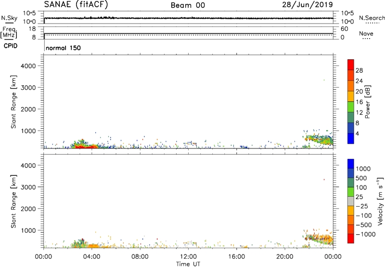Image resolution: width=385 pixels, height=267 pixels.
Task: Click the Freq. [MHz] axis label
Action: 9,32
